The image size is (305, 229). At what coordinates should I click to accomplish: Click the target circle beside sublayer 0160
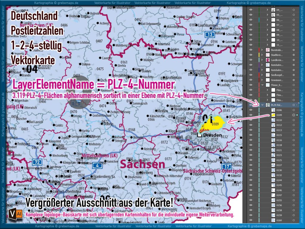(x=293, y=221)
